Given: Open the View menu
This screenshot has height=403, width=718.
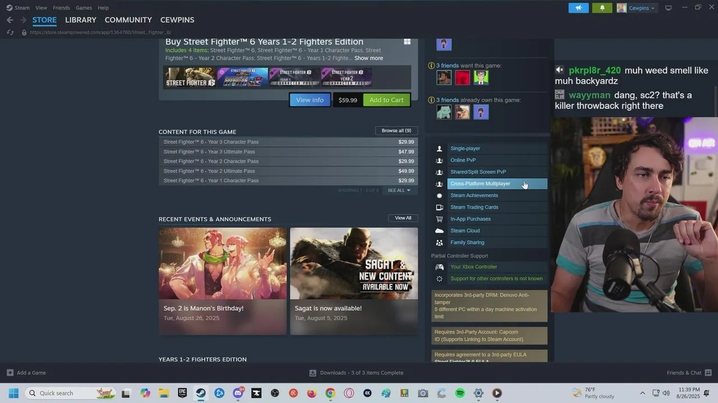Looking at the screenshot, I should pyautogui.click(x=41, y=8).
